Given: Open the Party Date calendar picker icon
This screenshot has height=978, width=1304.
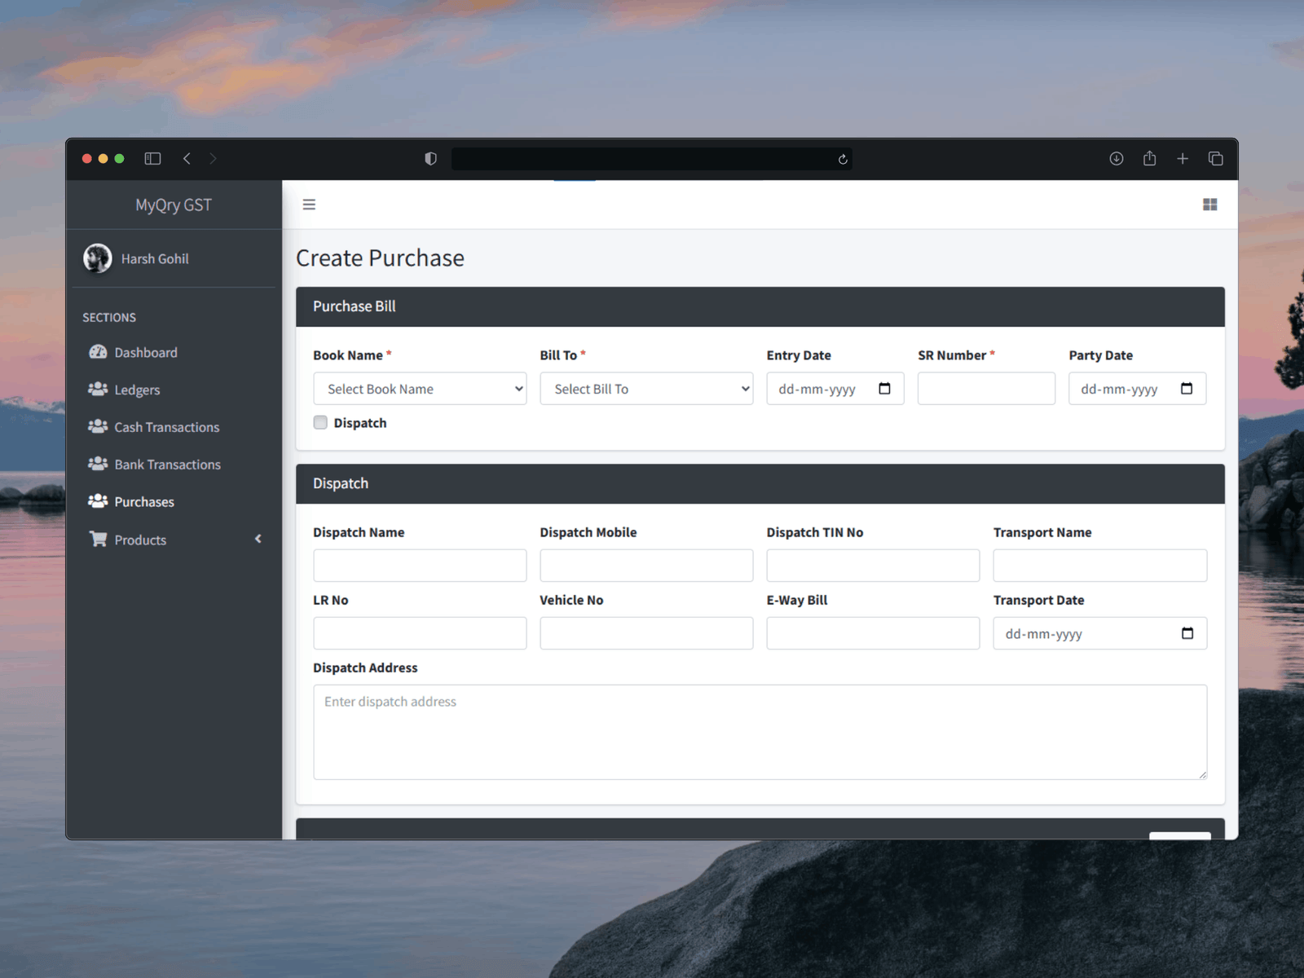Looking at the screenshot, I should 1187,389.
